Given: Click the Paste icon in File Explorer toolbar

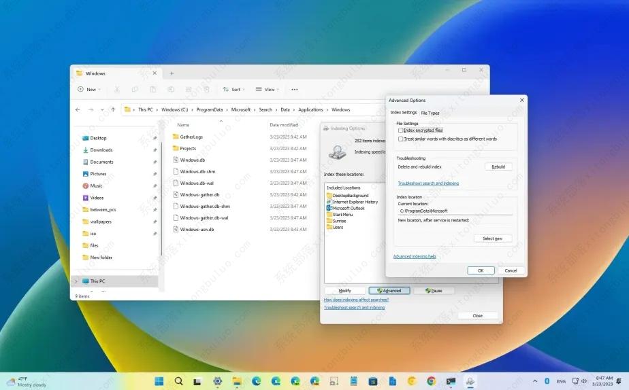Looking at the screenshot, I should tap(153, 89).
